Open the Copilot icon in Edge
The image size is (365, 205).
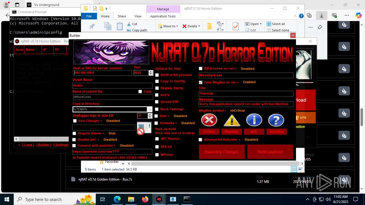click(358, 15)
